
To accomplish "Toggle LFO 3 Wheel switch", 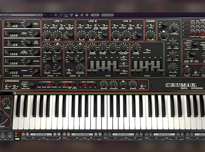I will 139,26.
